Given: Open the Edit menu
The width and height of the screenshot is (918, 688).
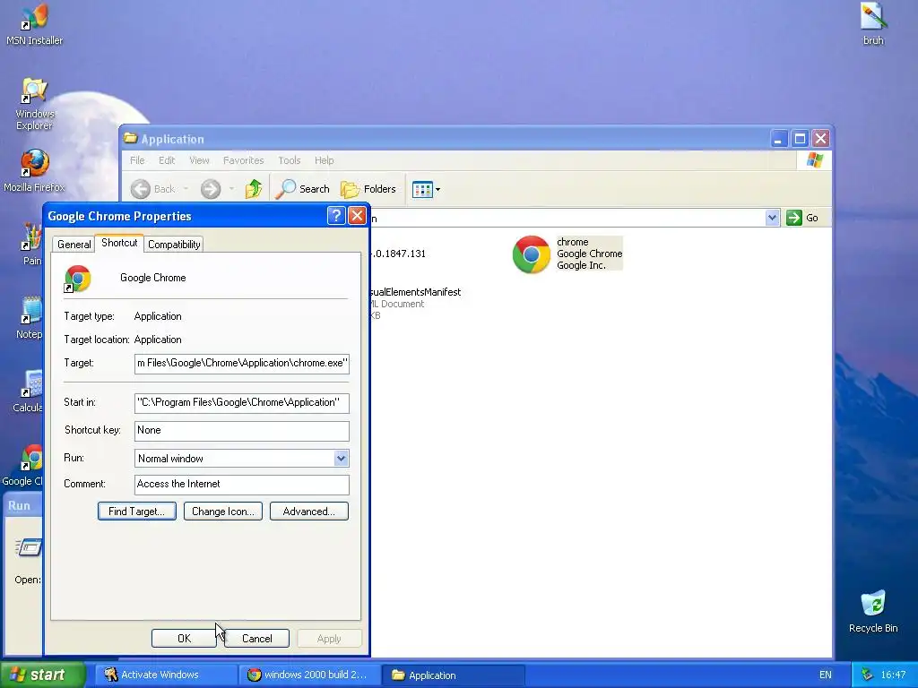Looking at the screenshot, I should coord(167,160).
